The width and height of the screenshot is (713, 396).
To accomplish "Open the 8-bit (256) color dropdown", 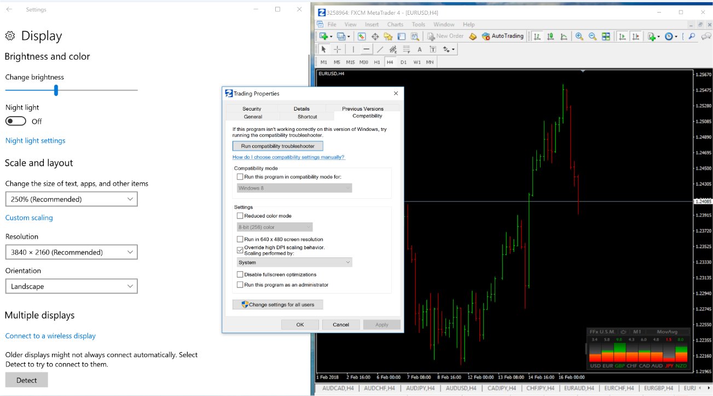I will tap(275, 227).
